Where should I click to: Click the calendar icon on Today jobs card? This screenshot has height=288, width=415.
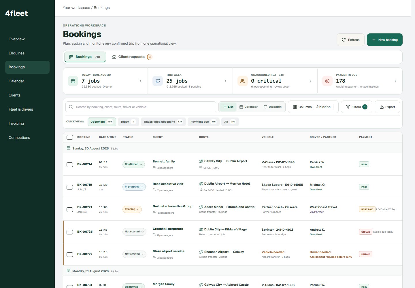pos(73,81)
